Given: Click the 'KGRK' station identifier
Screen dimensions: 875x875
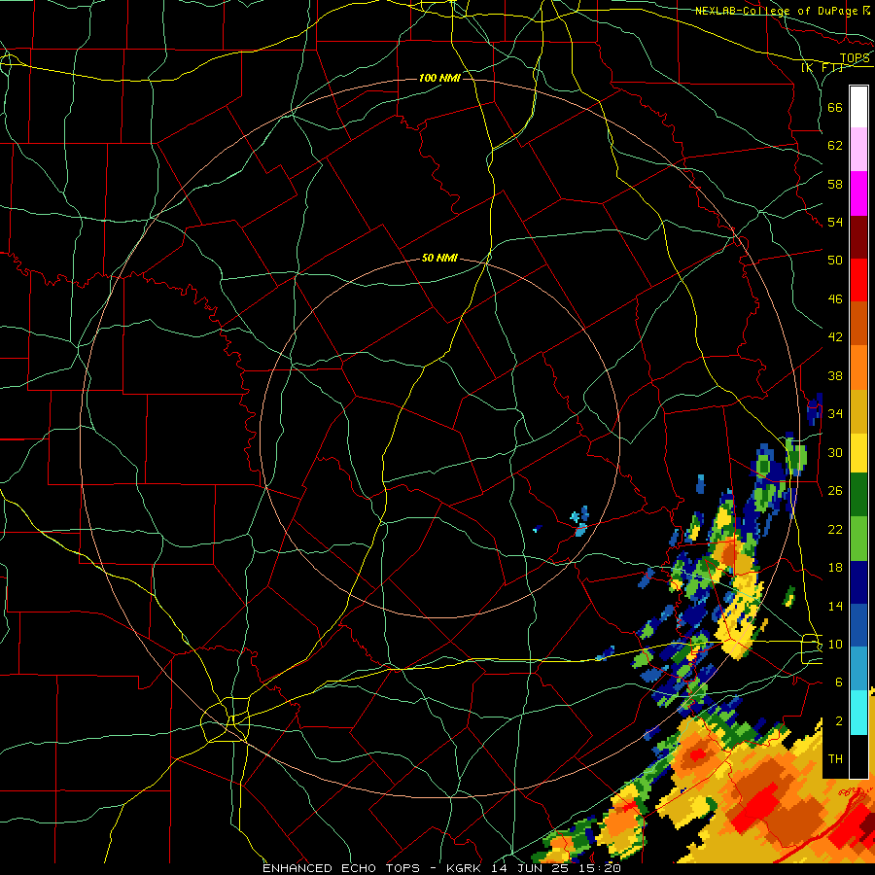Looking at the screenshot, I should point(466,868).
